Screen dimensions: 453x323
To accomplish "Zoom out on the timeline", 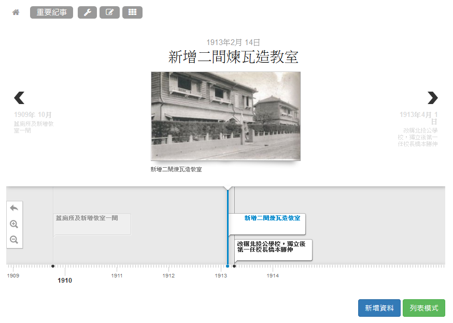I will (14, 240).
